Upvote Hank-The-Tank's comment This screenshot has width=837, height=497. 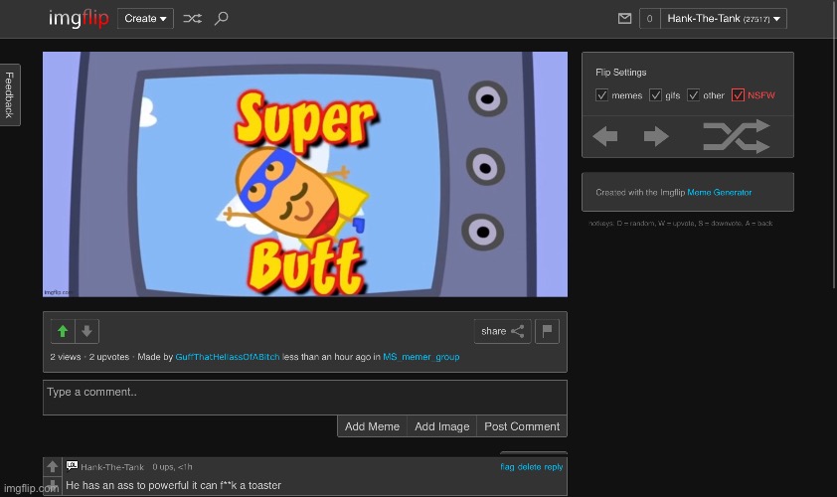pyautogui.click(x=53, y=467)
